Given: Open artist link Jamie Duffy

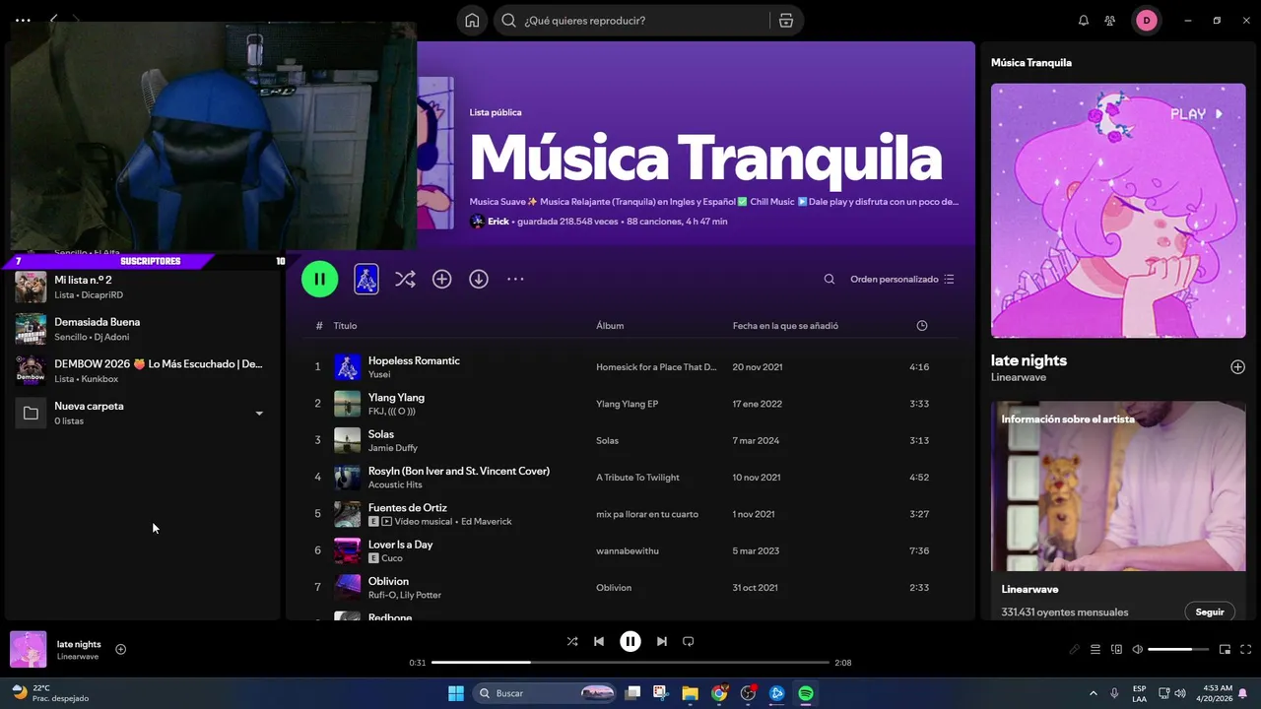Looking at the screenshot, I should 393,448.
